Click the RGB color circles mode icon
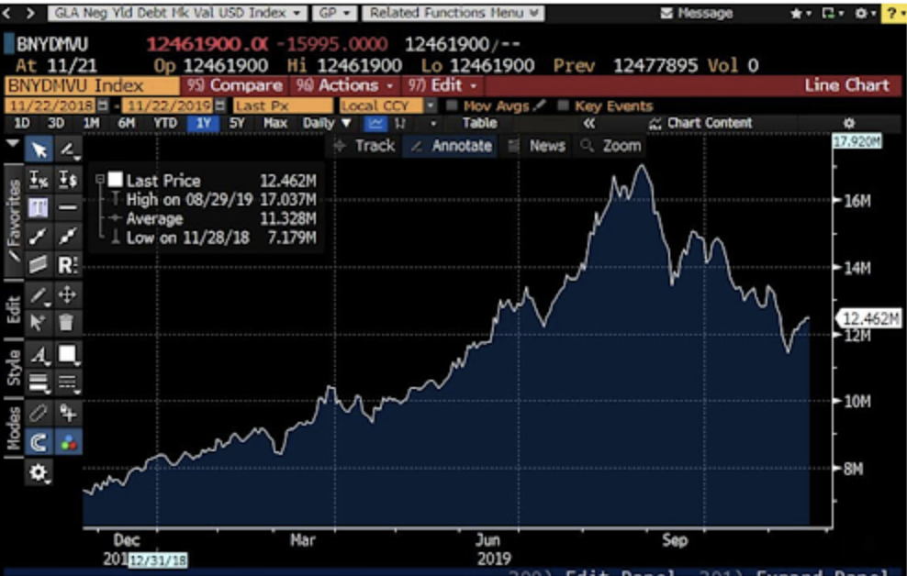Screen dimensions: 907x576 [x=68, y=442]
